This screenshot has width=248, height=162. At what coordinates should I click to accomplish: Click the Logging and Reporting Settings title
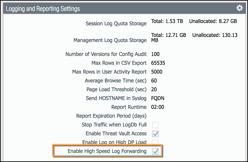43,8
